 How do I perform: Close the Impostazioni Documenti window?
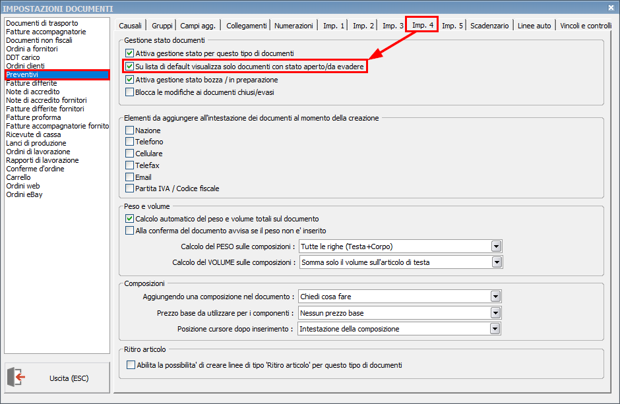click(611, 7)
